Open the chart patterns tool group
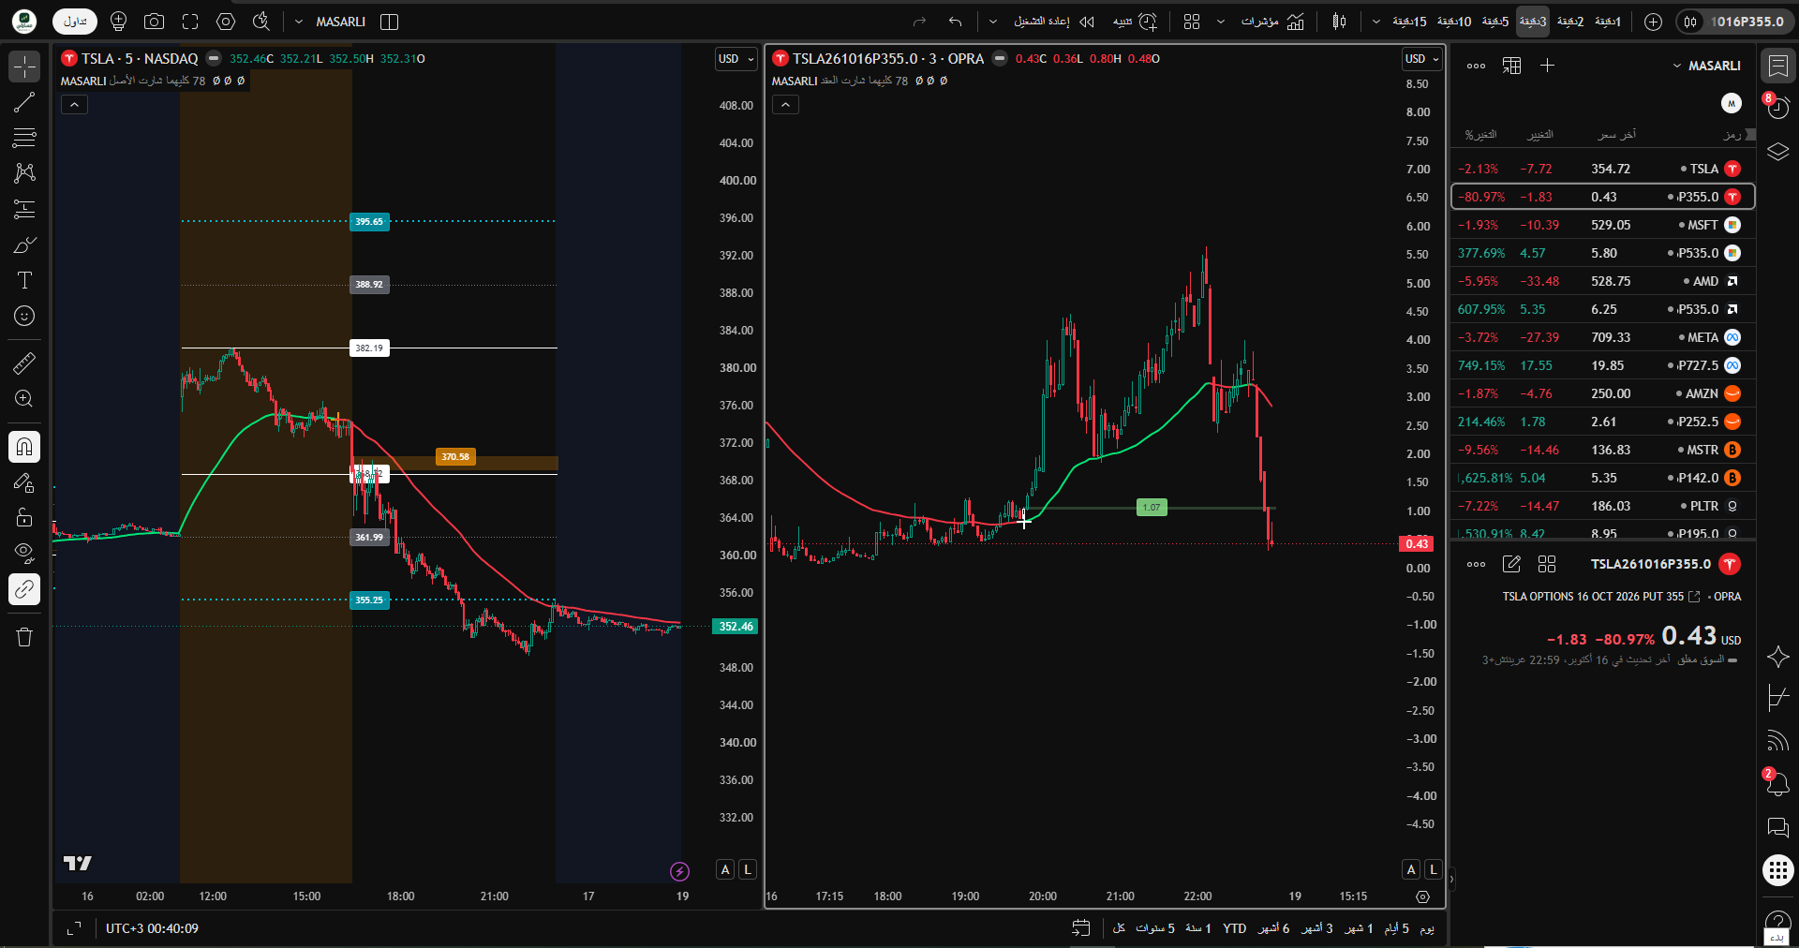The height and width of the screenshot is (948, 1799). 24,173
